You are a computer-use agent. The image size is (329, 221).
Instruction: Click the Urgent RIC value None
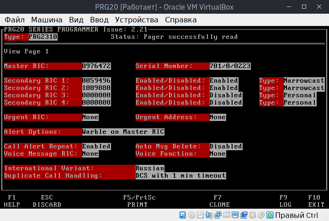pos(90,117)
